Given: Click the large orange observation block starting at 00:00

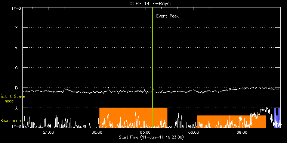Looking at the screenshot, I should click(x=133, y=118).
